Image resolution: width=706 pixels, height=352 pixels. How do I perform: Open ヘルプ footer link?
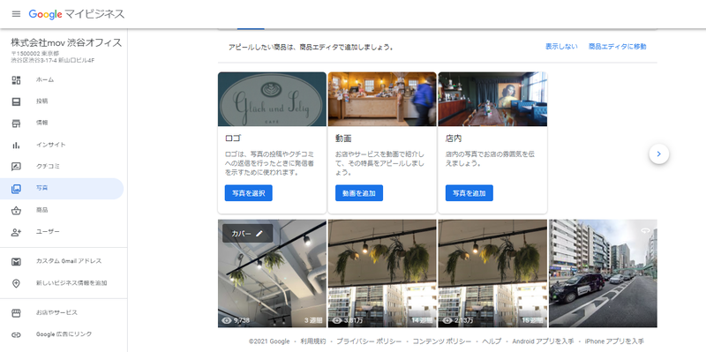(x=492, y=341)
